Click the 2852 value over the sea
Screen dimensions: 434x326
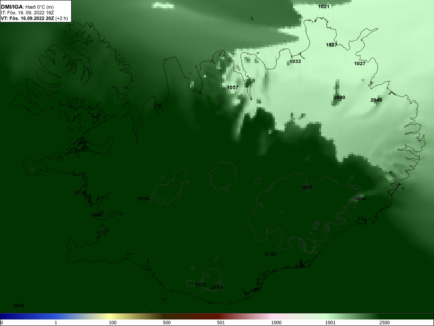(19, 306)
